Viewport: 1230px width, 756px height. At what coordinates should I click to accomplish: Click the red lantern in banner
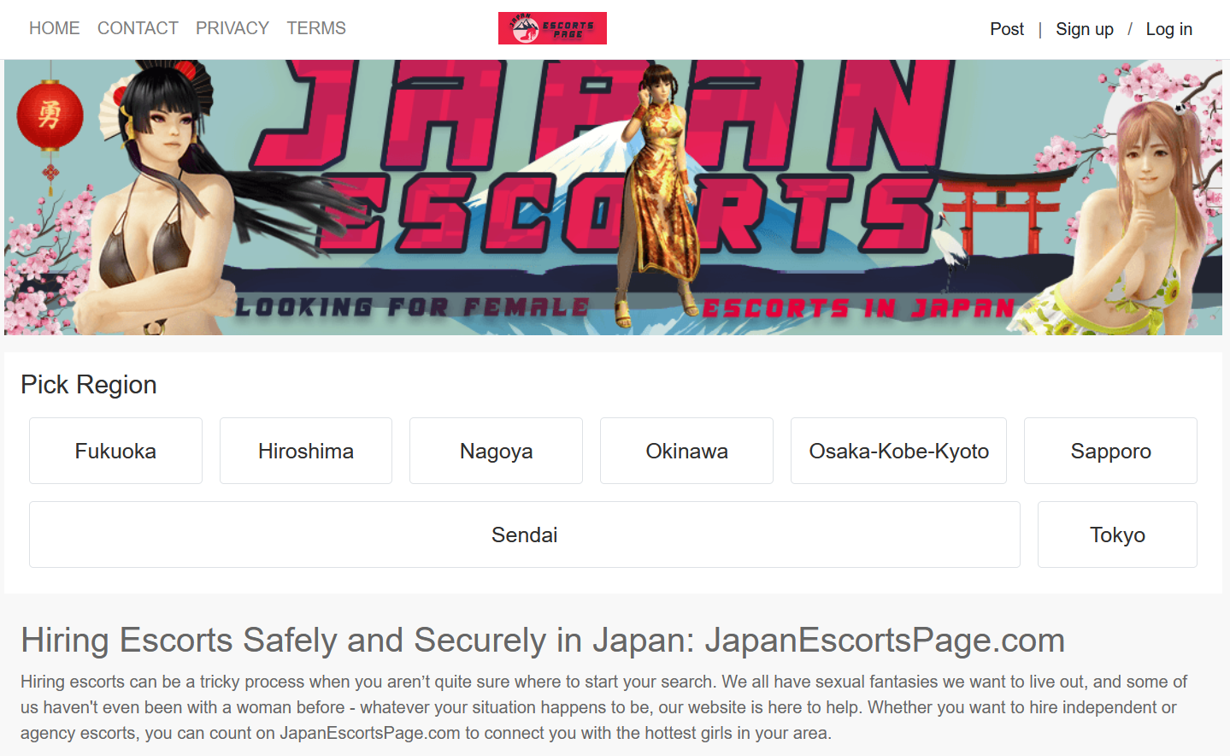50,115
